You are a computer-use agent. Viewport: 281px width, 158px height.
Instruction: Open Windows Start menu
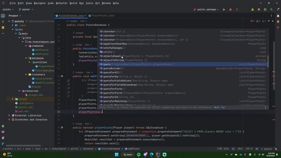click(117, 154)
